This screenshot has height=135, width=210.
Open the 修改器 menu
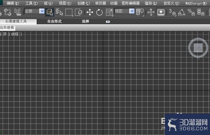pyautogui.click(x=100, y=3)
